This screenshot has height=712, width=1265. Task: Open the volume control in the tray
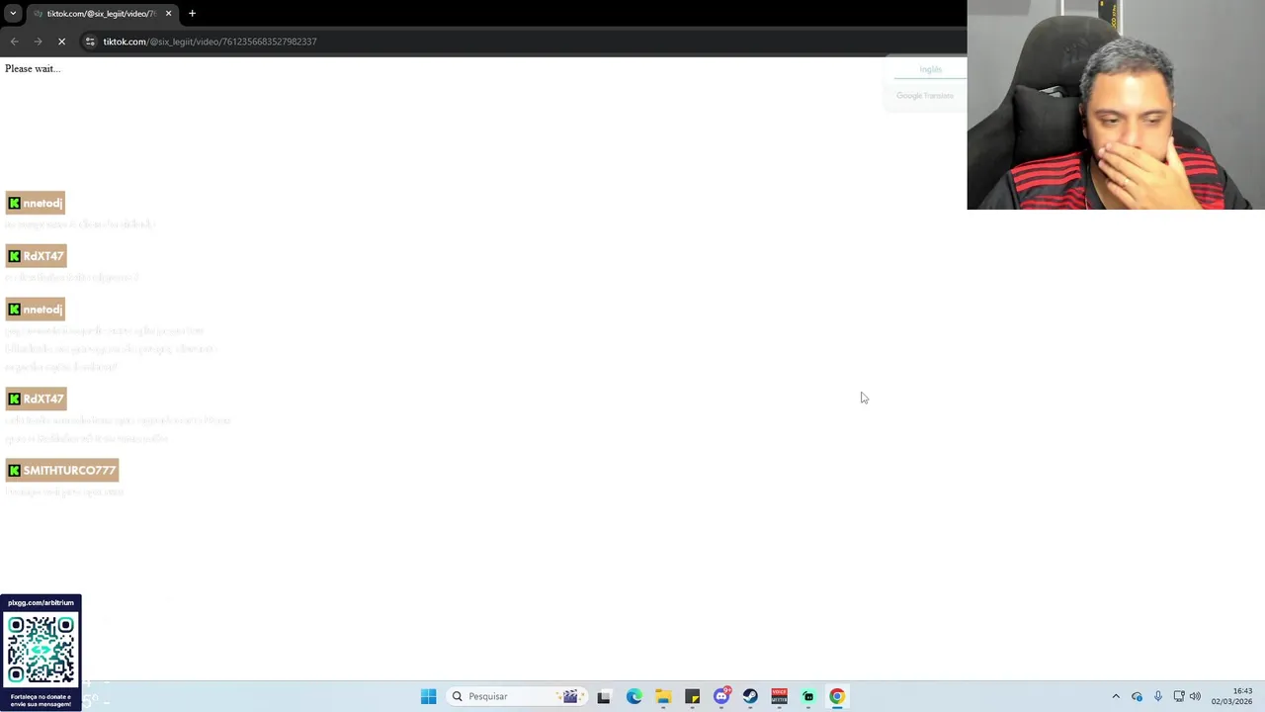pyautogui.click(x=1195, y=696)
